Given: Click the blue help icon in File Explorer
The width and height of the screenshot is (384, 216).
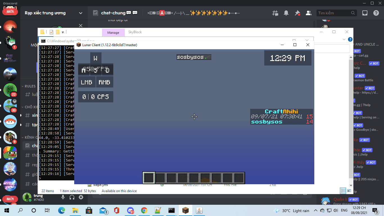Looking at the screenshot, I should tap(350, 39).
